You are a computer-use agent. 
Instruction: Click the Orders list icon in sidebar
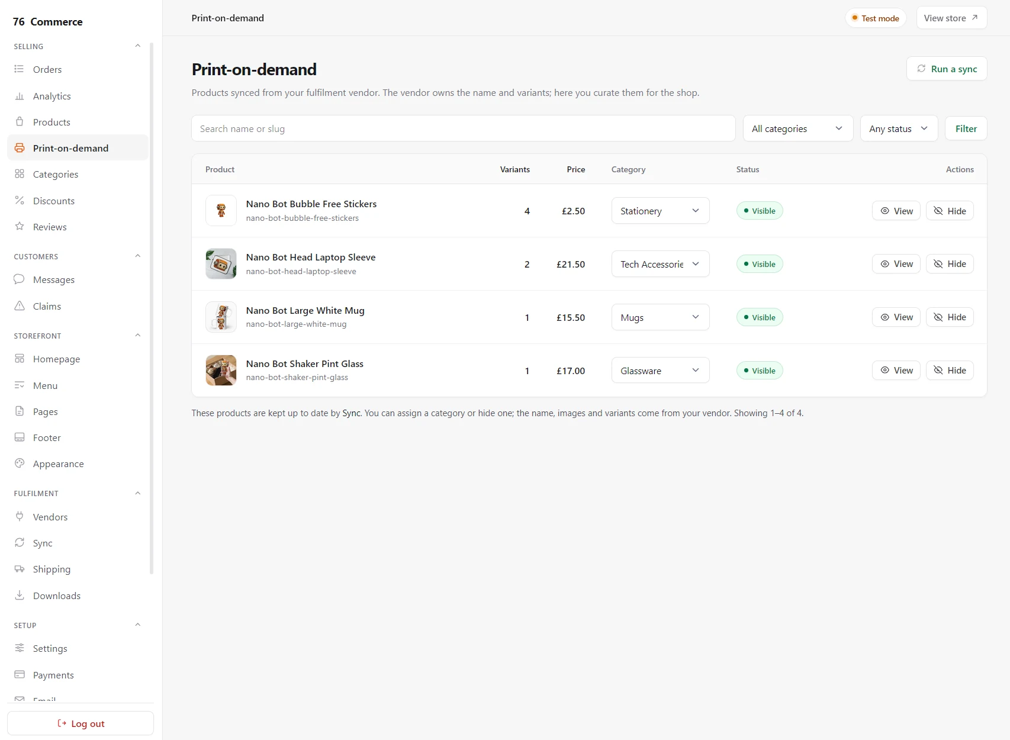click(20, 69)
